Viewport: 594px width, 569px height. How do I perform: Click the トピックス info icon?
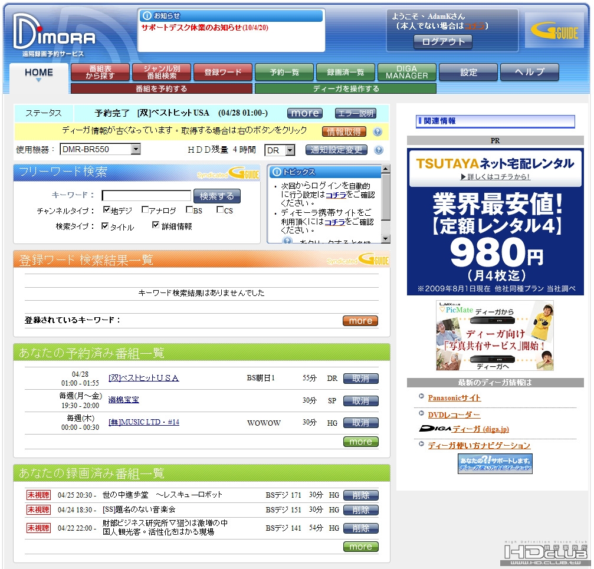click(277, 172)
